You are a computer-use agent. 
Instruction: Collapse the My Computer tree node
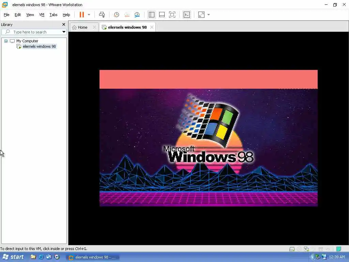(6, 41)
